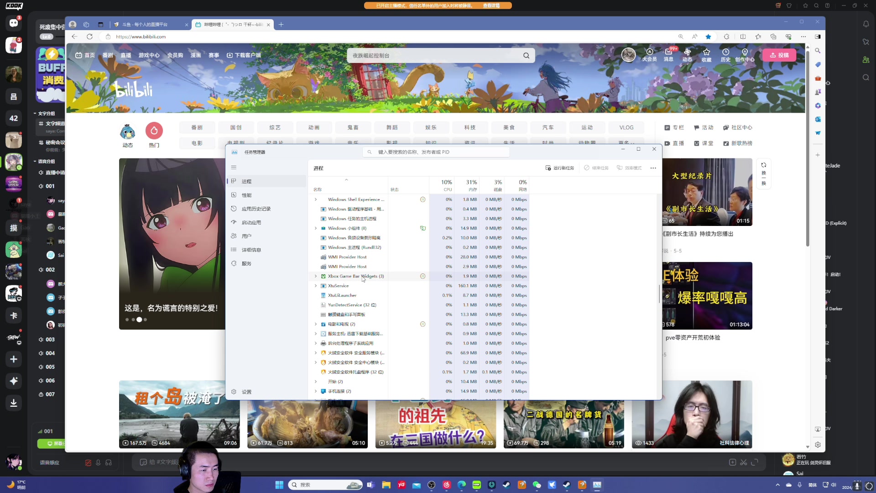Open 直播 in bilibili top navigation
Image resolution: width=876 pixels, height=493 pixels.
(x=126, y=55)
